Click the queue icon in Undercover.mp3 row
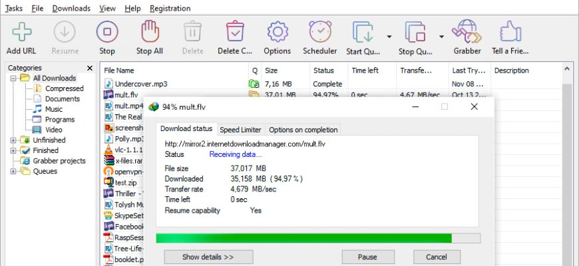Image resolution: width=579 pixels, height=266 pixels. click(x=254, y=84)
